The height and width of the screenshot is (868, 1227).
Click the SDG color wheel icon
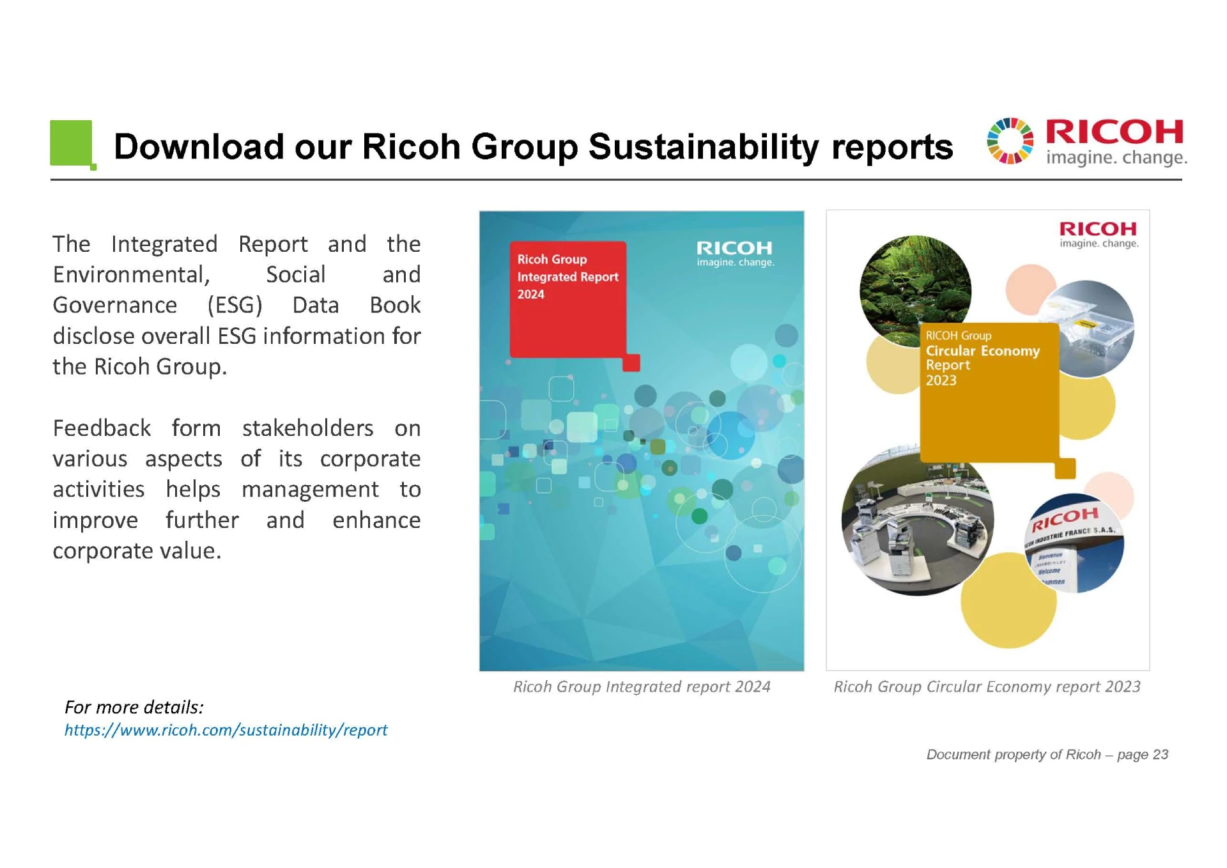pyautogui.click(x=1010, y=141)
